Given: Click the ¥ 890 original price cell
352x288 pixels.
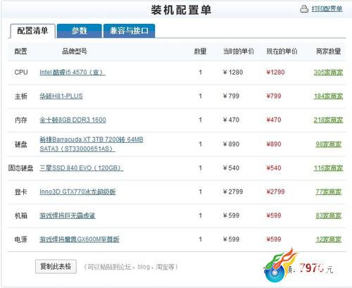Looking at the screenshot, I should point(231,144).
